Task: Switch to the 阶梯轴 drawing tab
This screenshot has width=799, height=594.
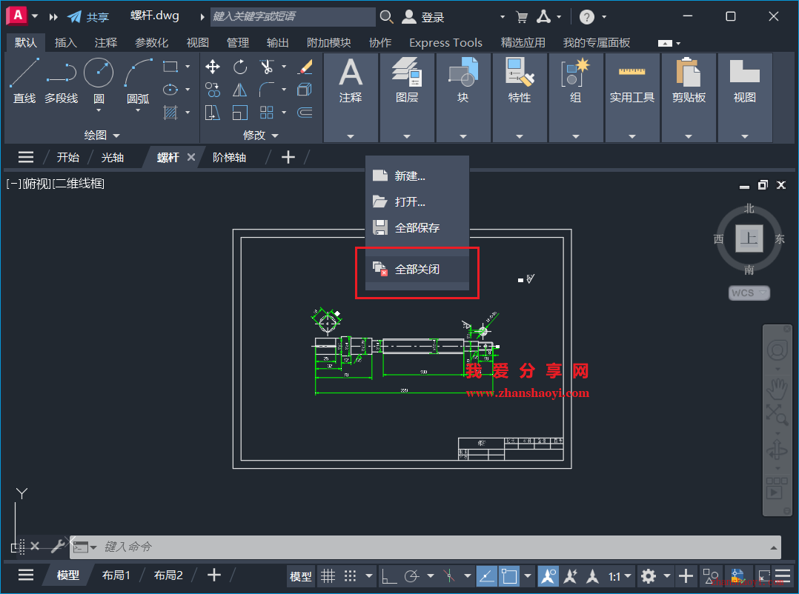Action: coord(230,157)
